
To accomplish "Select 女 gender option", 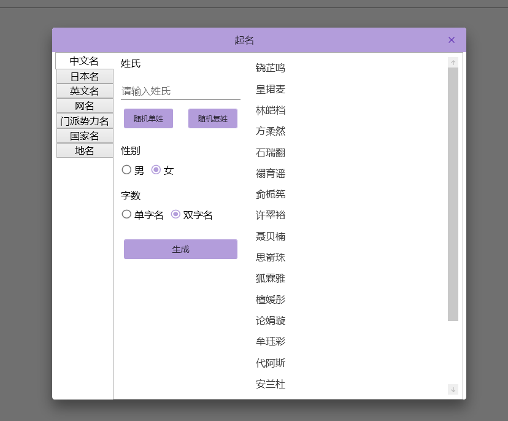I will click(x=156, y=170).
